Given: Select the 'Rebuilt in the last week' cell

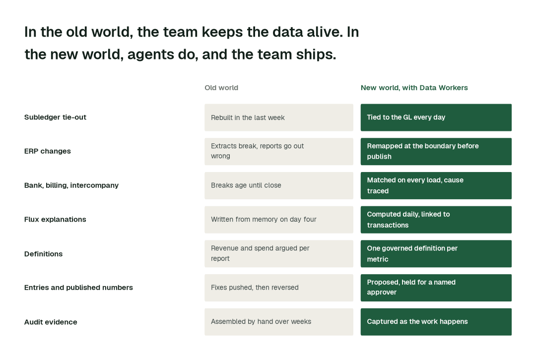Looking at the screenshot, I should [278, 118].
